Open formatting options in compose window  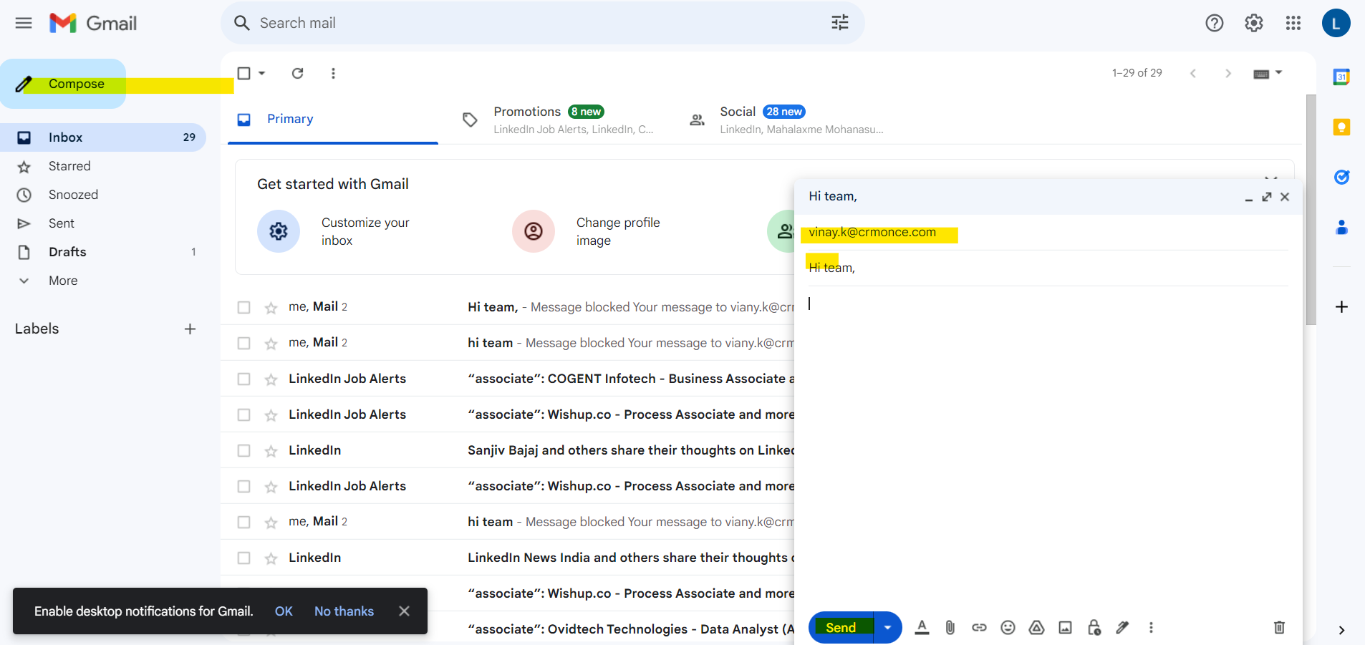click(922, 628)
